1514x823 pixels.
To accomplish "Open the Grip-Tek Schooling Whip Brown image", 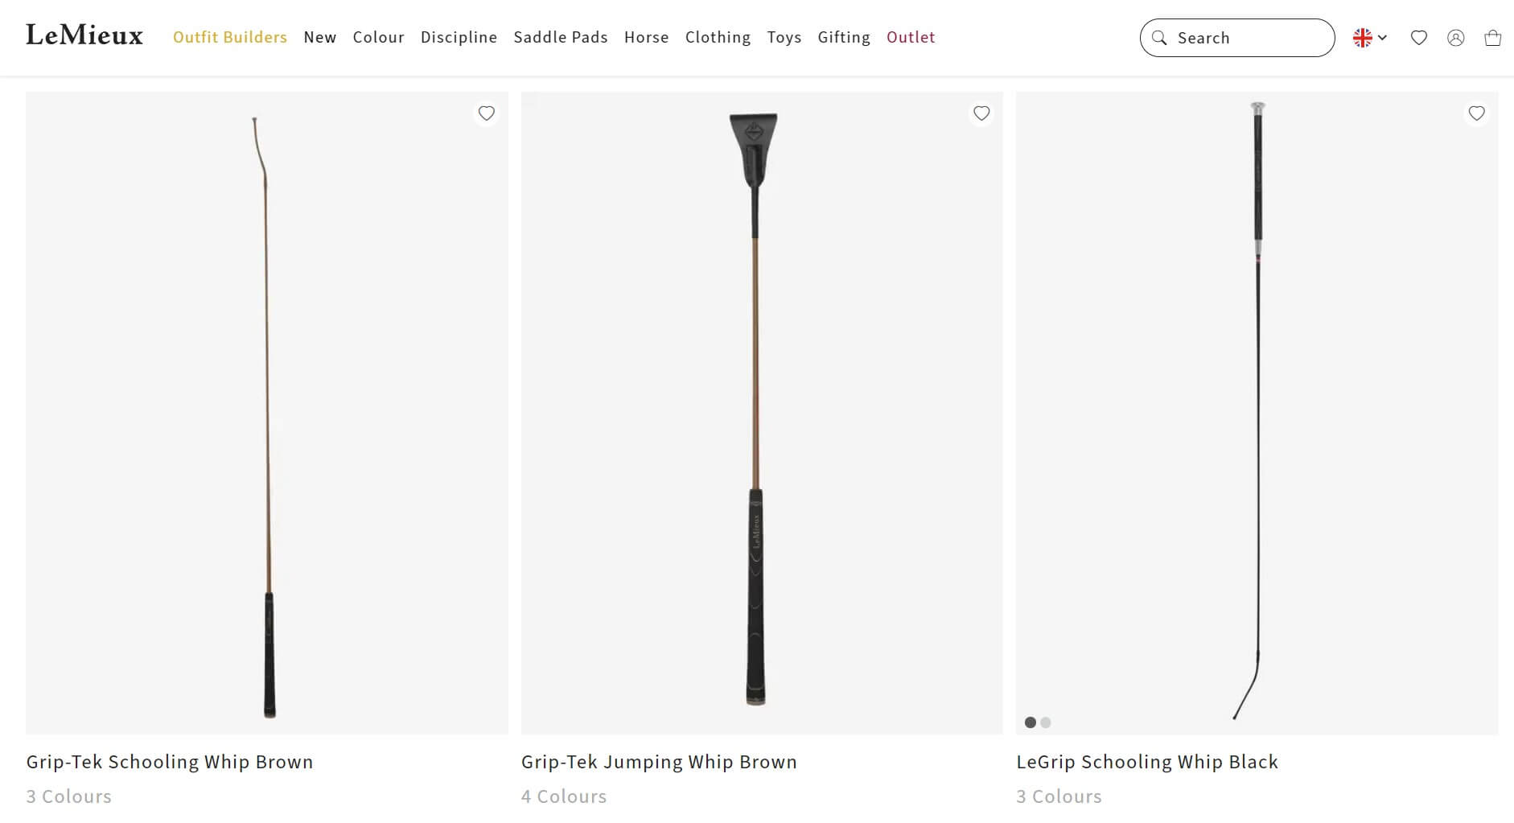I will click(x=267, y=412).
